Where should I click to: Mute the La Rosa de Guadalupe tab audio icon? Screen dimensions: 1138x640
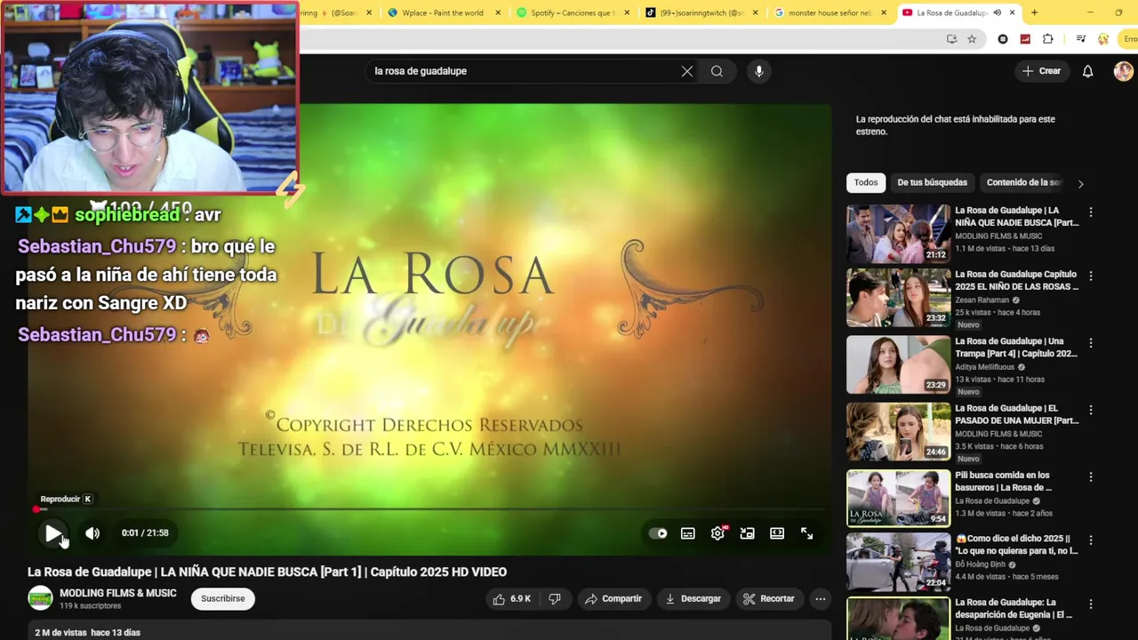point(997,13)
